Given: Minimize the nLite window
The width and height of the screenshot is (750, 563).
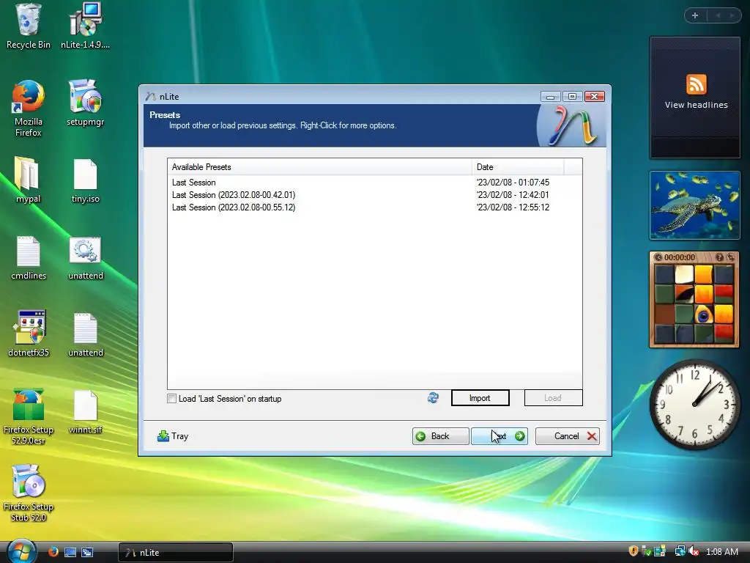Looking at the screenshot, I should (x=551, y=96).
